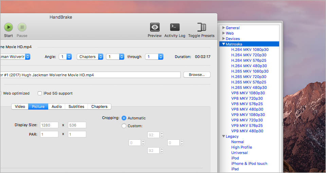
Task: Open the ending chapter dropdown after through
Action: point(154,57)
